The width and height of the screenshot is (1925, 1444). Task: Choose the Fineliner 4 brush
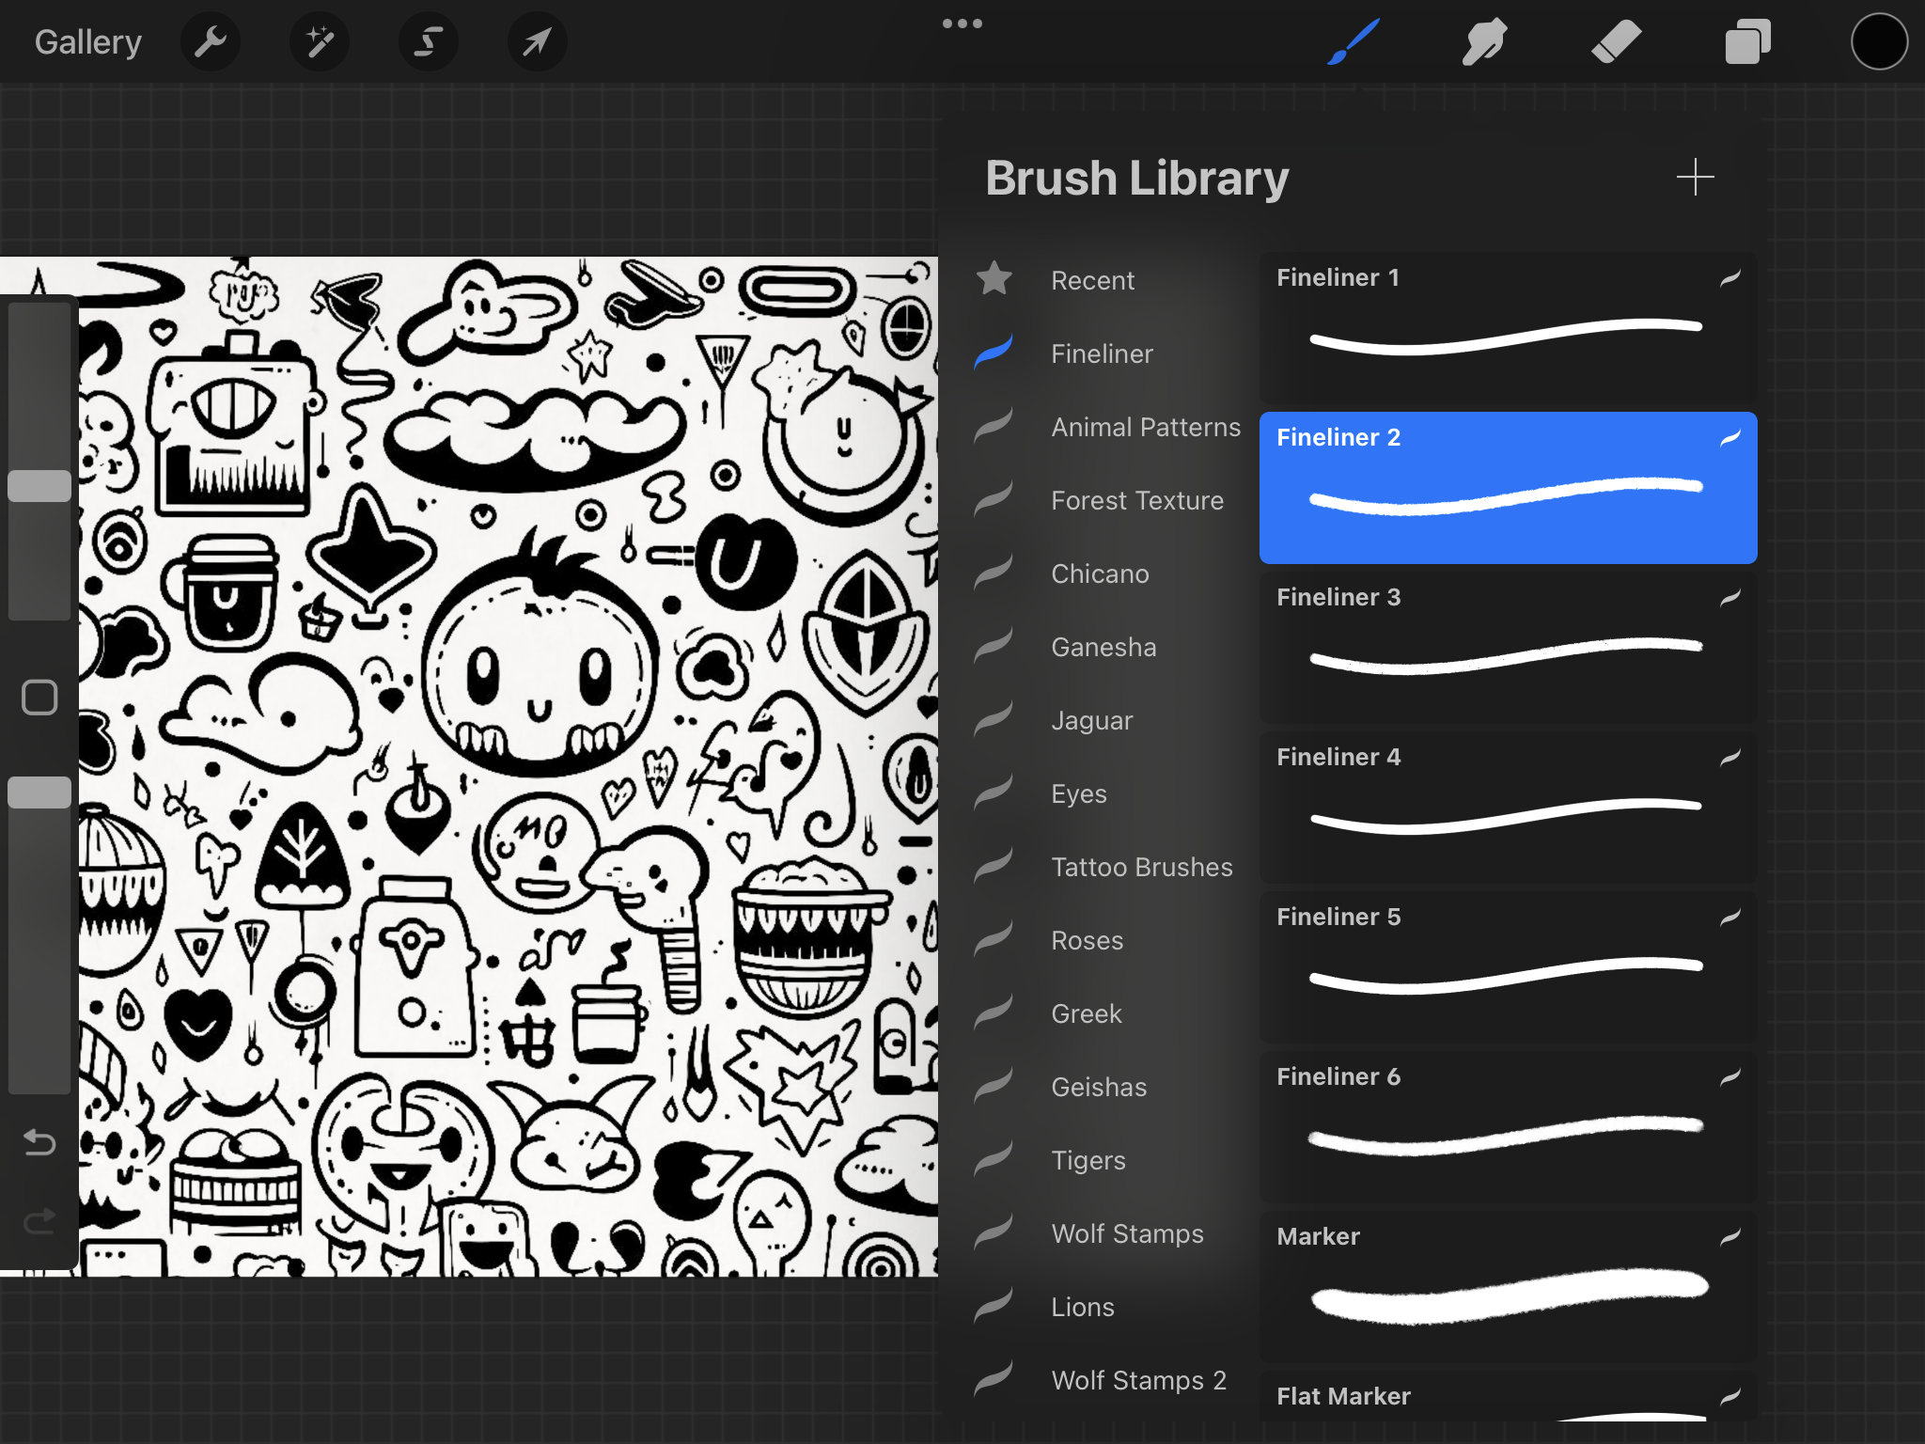pyautogui.click(x=1508, y=808)
